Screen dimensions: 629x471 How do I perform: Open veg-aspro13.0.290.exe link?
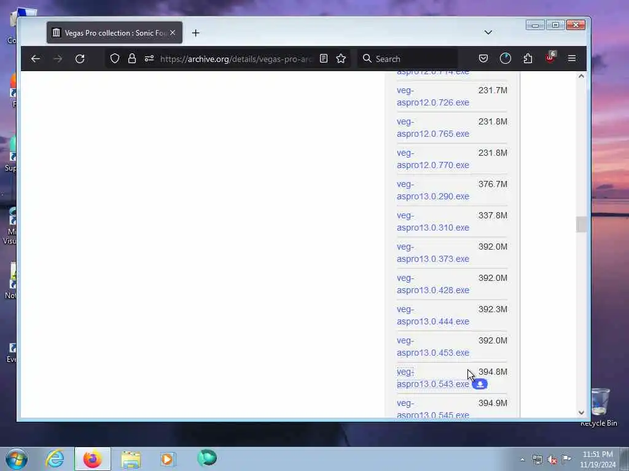(433, 190)
